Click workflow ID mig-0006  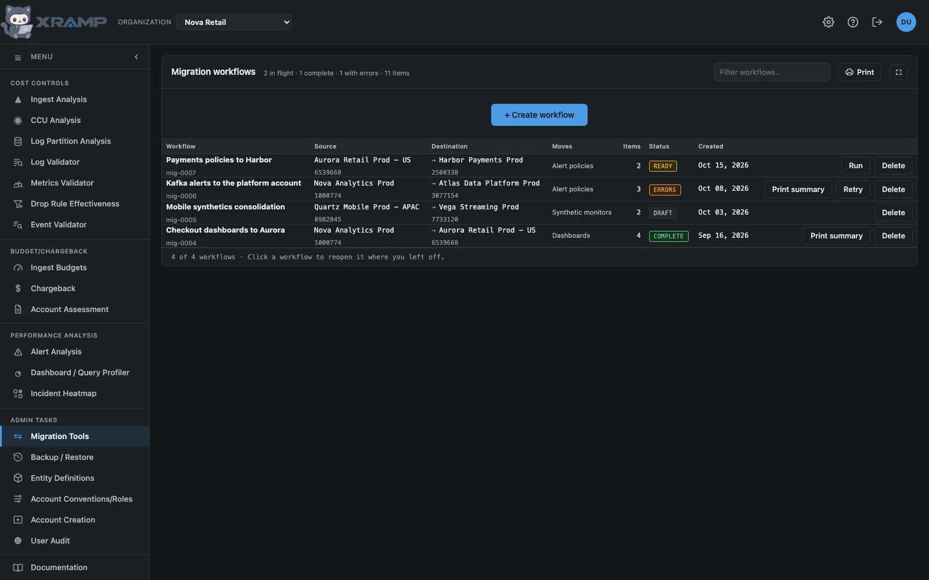pos(181,196)
